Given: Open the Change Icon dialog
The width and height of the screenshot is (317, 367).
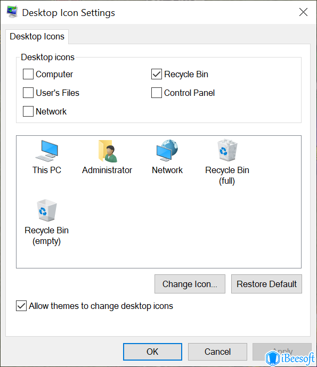Looking at the screenshot, I should pos(190,284).
